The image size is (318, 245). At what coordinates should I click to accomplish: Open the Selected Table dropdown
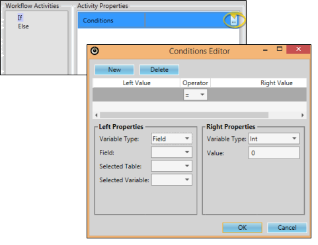coord(172,166)
